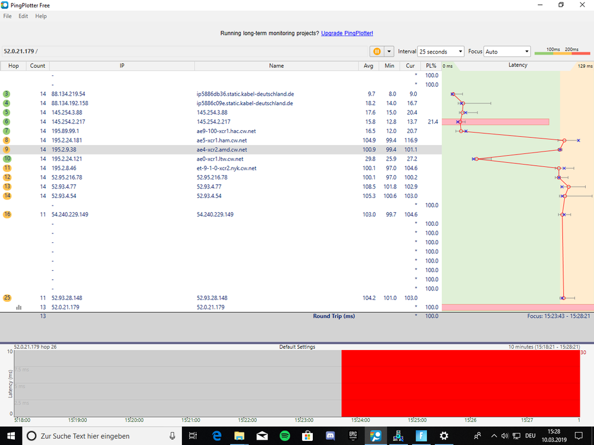Select hop 13 yellow circle icon
This screenshot has height=445, width=594.
[x=7, y=187]
